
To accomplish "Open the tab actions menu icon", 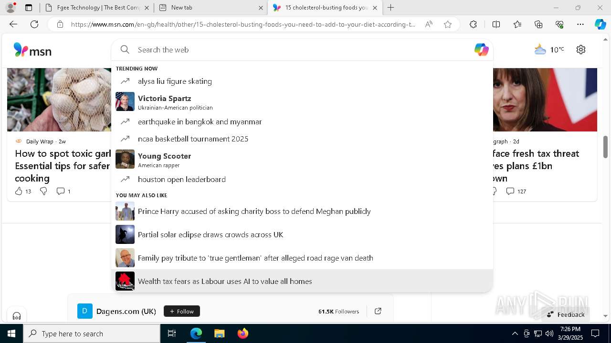I will click(x=29, y=8).
